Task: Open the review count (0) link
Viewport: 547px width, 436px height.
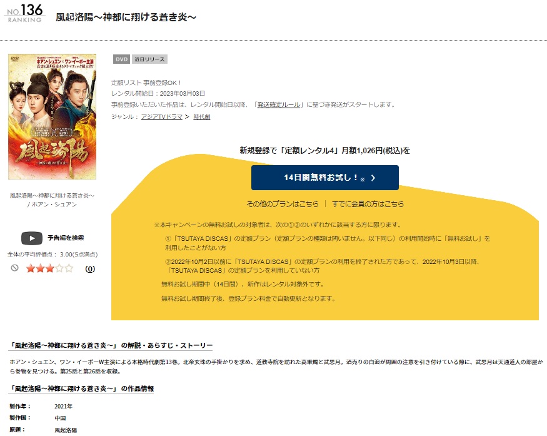Action: [90, 269]
